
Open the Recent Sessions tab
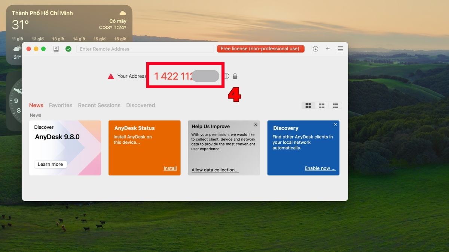pos(99,105)
